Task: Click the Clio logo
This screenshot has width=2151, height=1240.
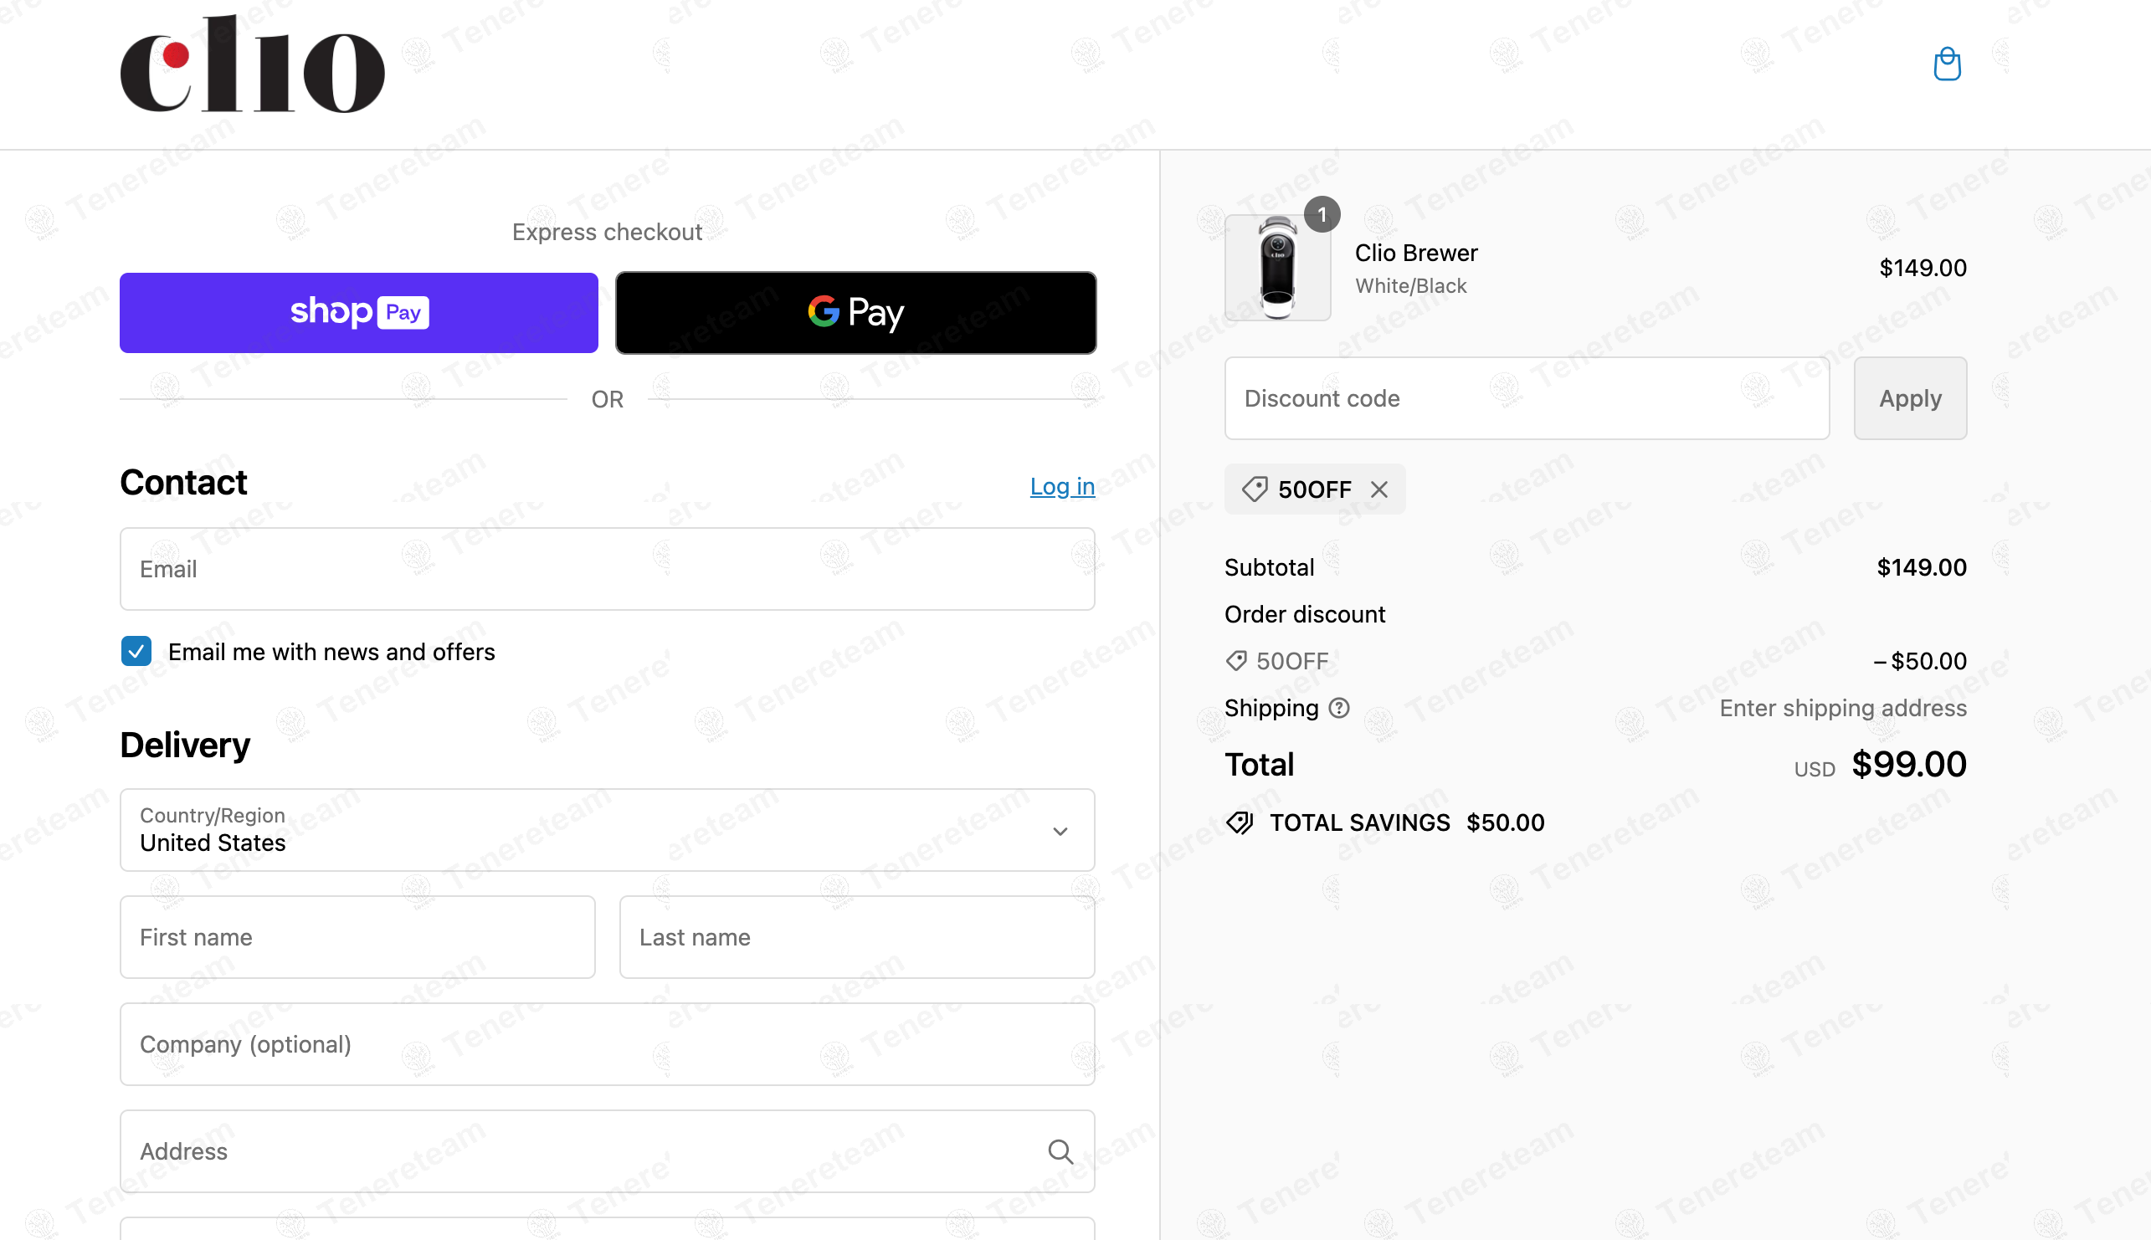Action: [x=252, y=64]
